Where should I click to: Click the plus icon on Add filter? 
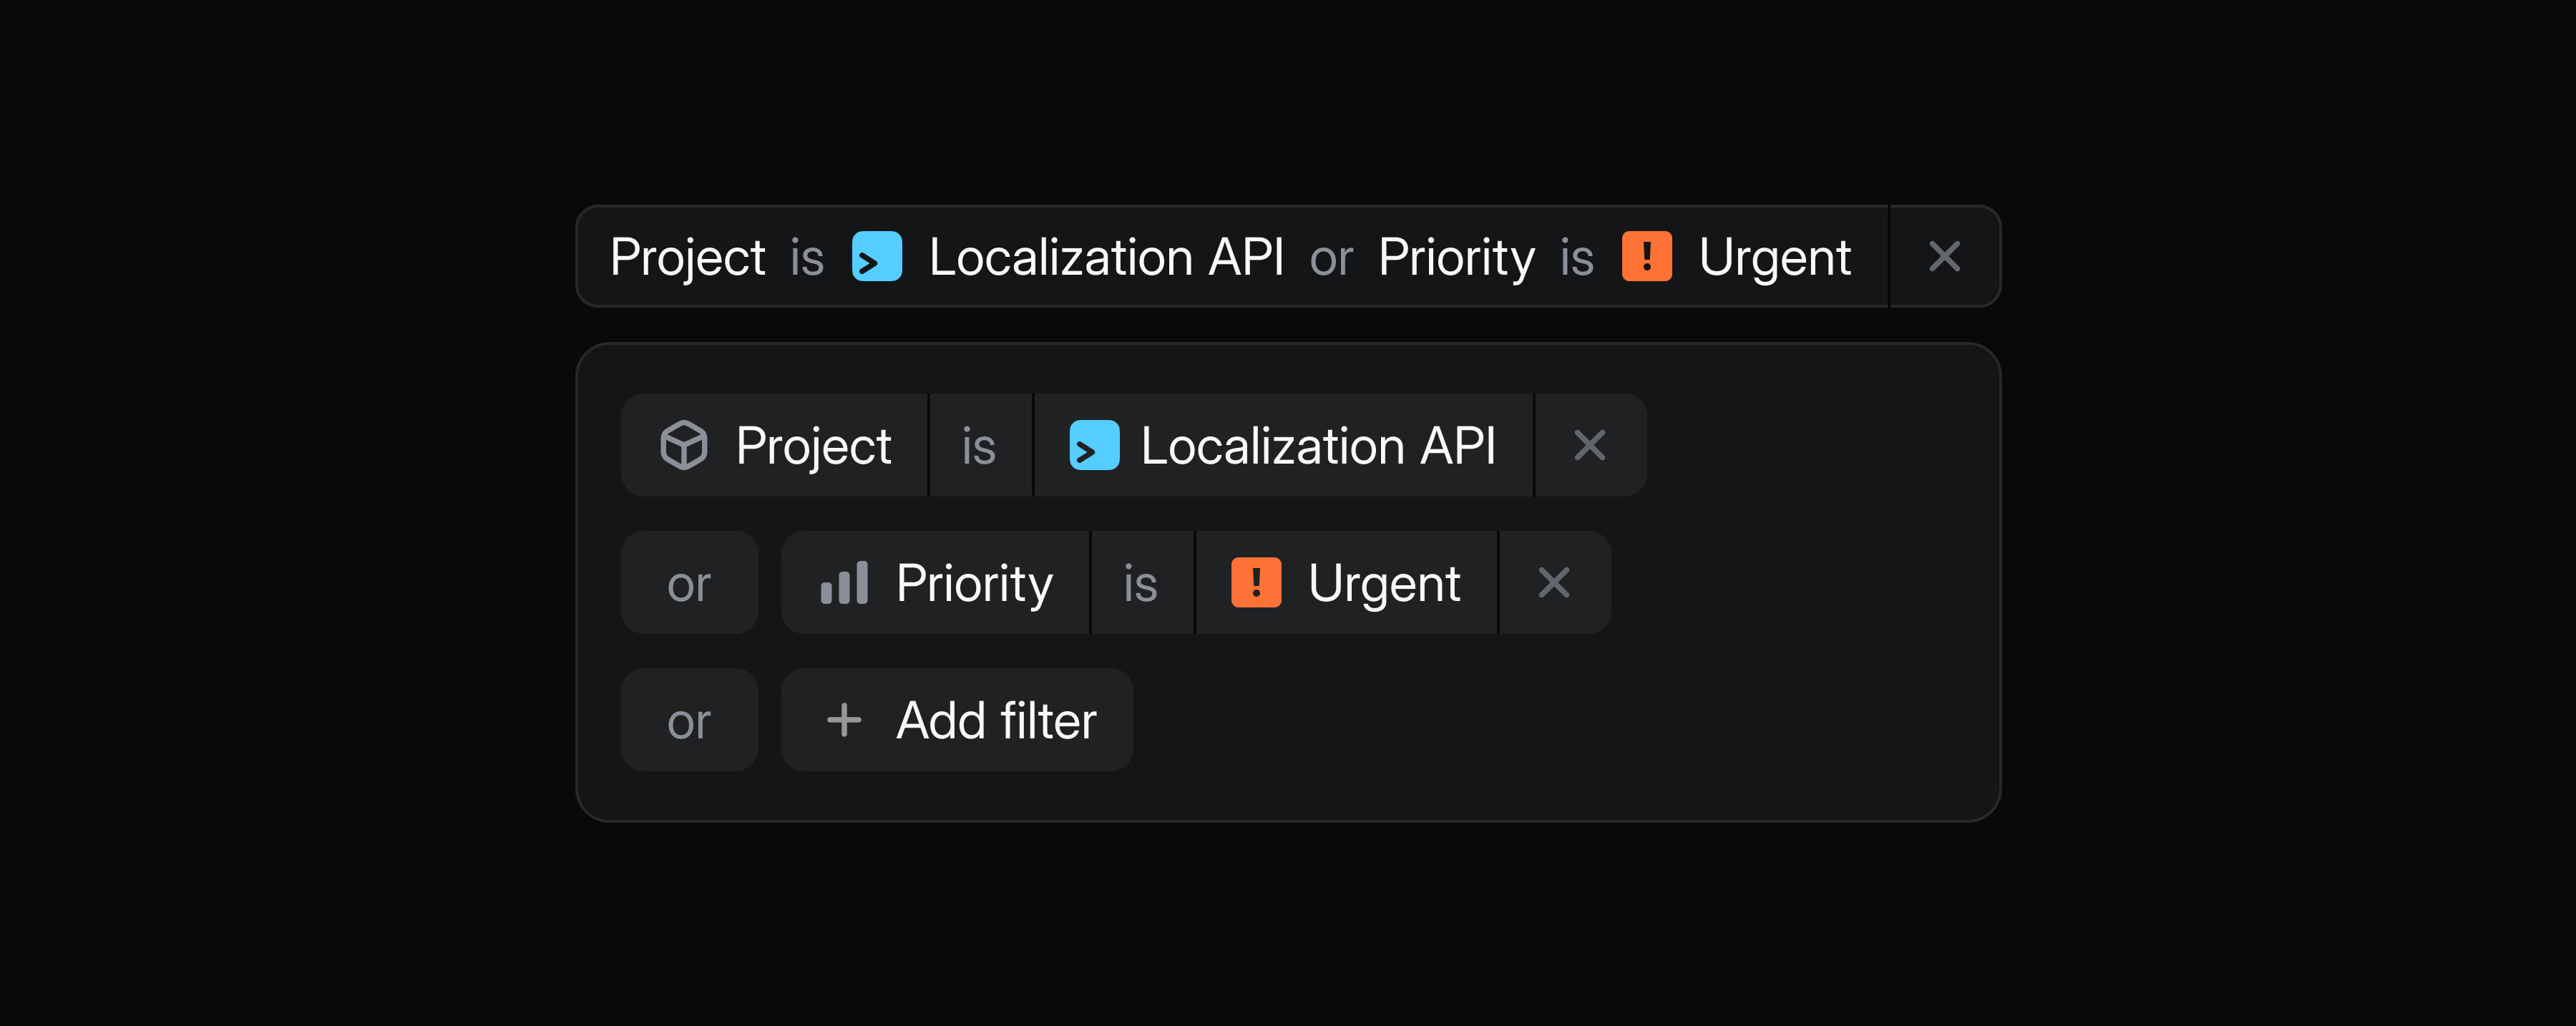(843, 720)
